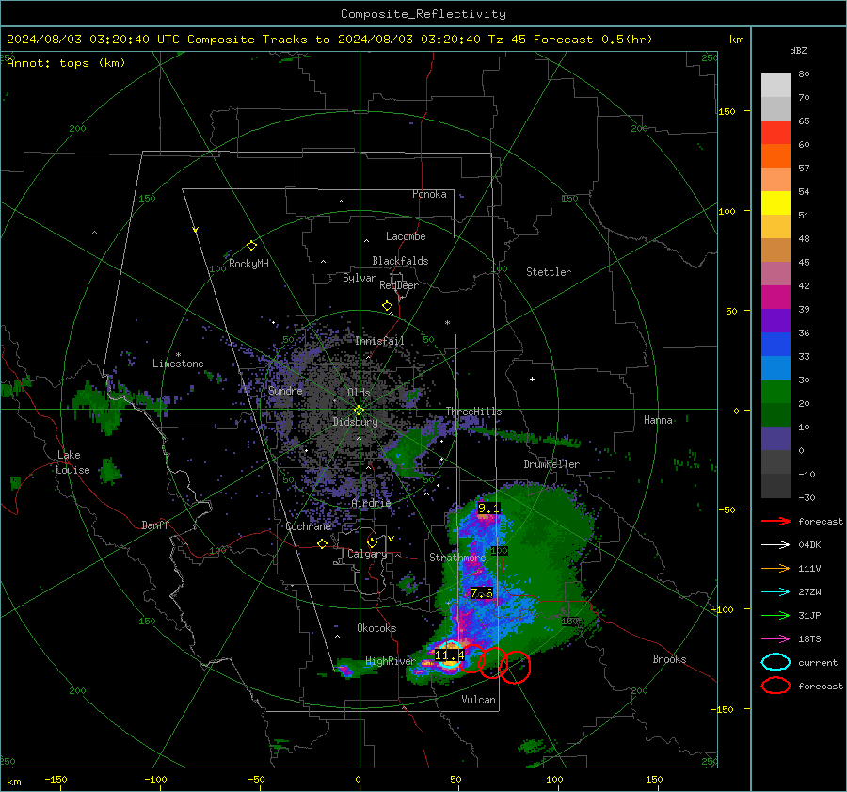Click the 'Annot: tops (km)' label

coord(66,63)
